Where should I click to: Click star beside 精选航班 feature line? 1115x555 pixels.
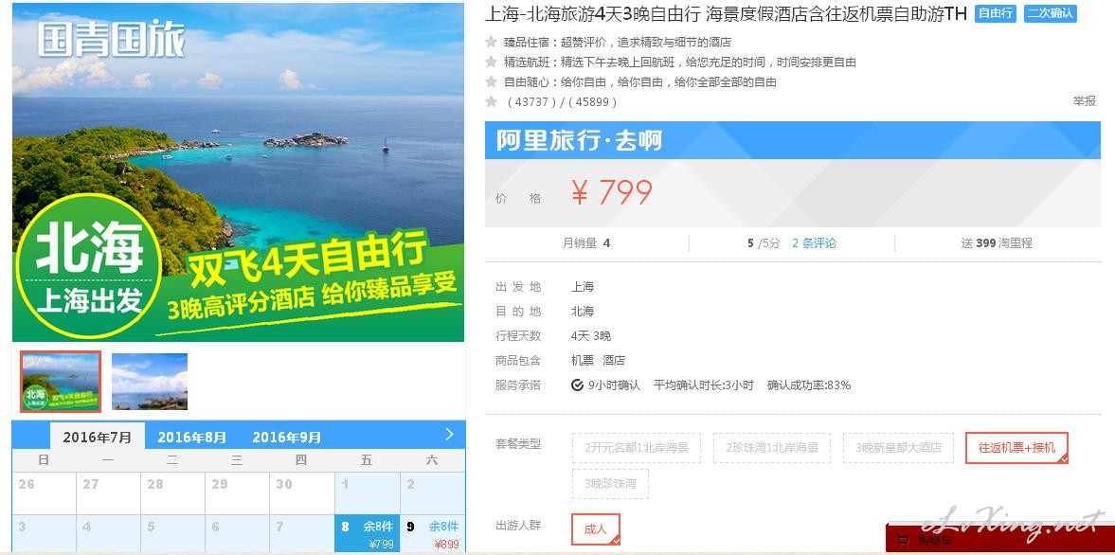pos(491,62)
